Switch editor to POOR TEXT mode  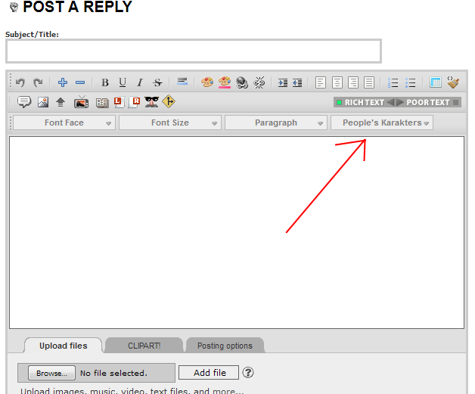[429, 102]
